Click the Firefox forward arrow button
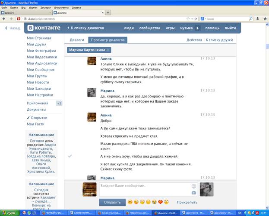 pyautogui.click(x=11, y=19)
